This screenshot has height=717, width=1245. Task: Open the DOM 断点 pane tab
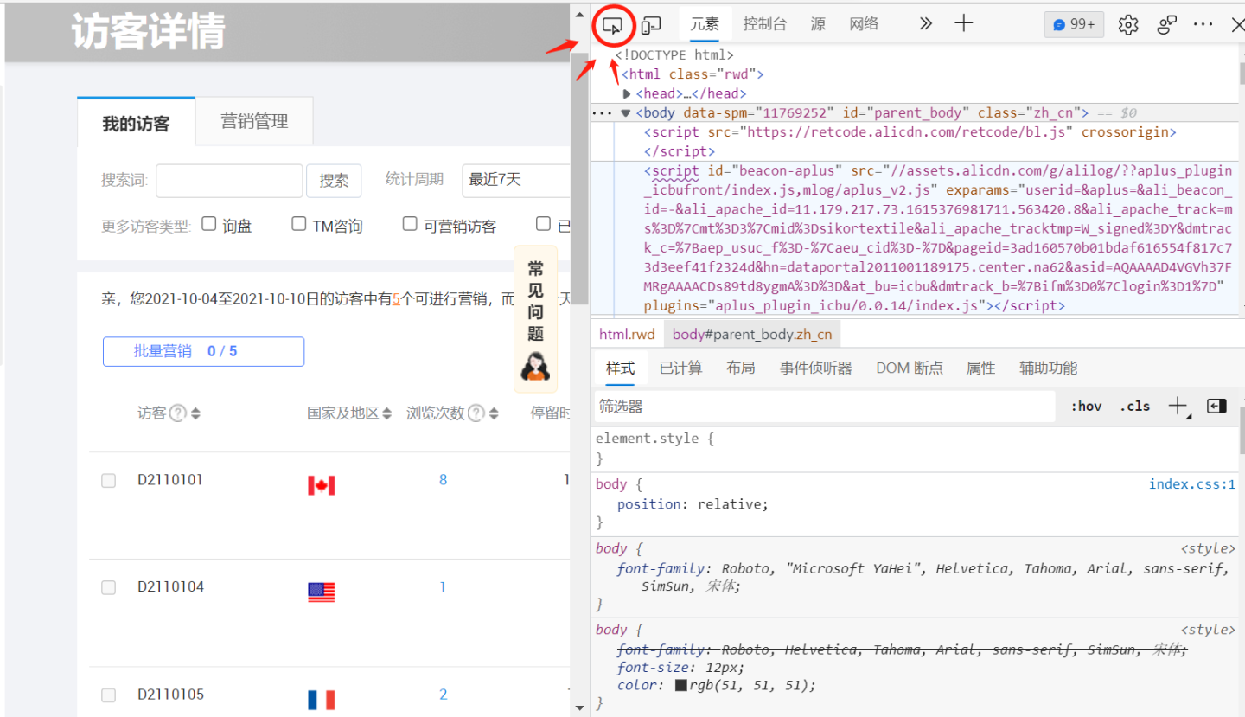[x=910, y=368]
